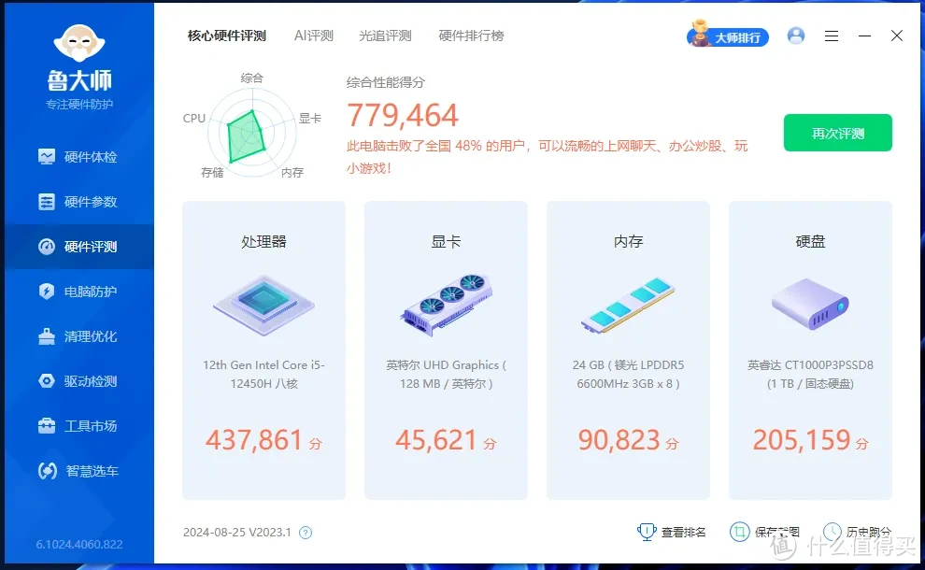Open 硬件体检 from the sidebar
925x570 pixels.
pyautogui.click(x=79, y=157)
